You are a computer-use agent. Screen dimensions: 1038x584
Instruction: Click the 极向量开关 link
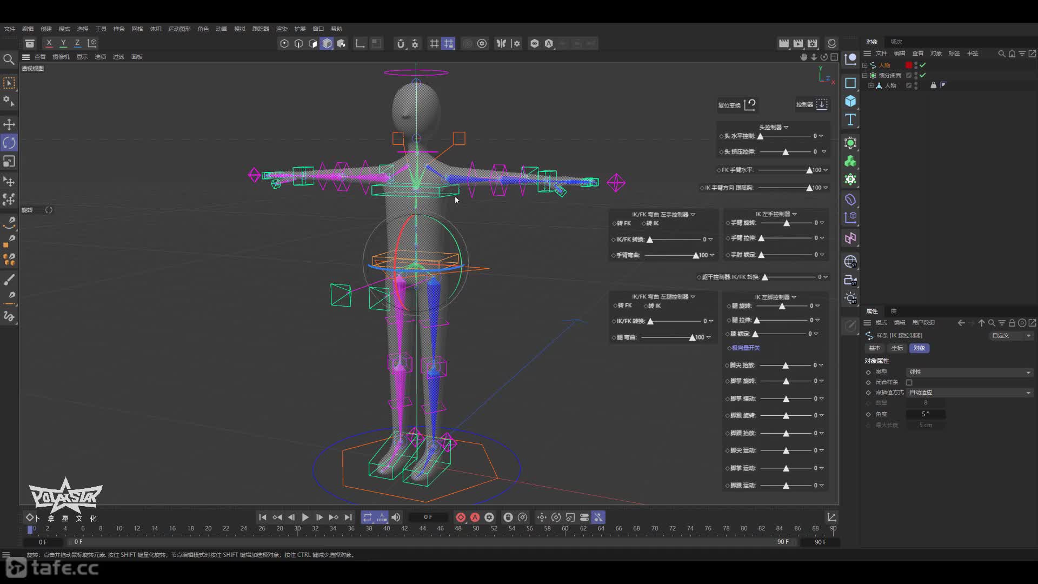[746, 348]
